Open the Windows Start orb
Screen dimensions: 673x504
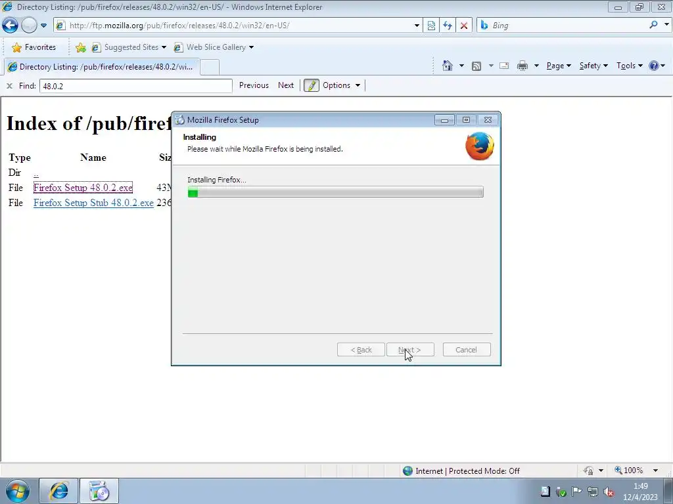pos(18,491)
